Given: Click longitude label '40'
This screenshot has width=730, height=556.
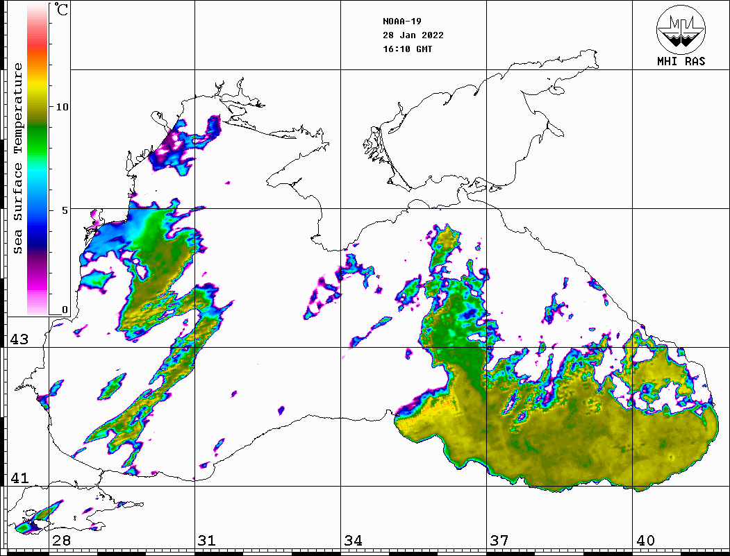Looking at the screenshot, I should (x=645, y=541).
